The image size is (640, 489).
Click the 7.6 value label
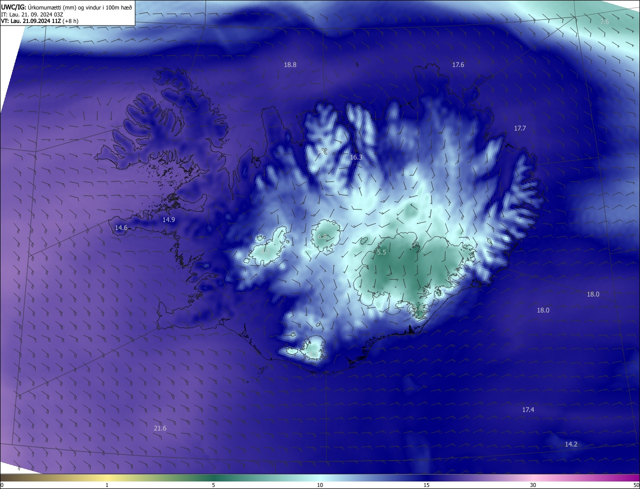click(604, 21)
